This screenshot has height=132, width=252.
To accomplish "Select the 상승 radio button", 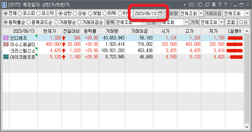I will point(75,13).
